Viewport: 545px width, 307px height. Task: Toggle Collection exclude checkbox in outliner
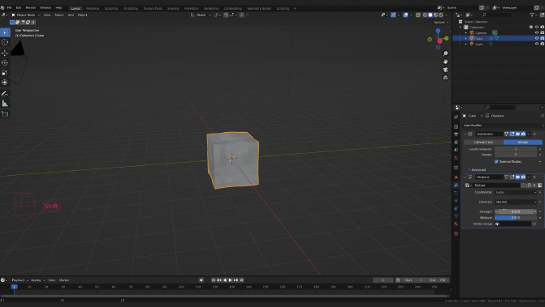tap(531, 27)
